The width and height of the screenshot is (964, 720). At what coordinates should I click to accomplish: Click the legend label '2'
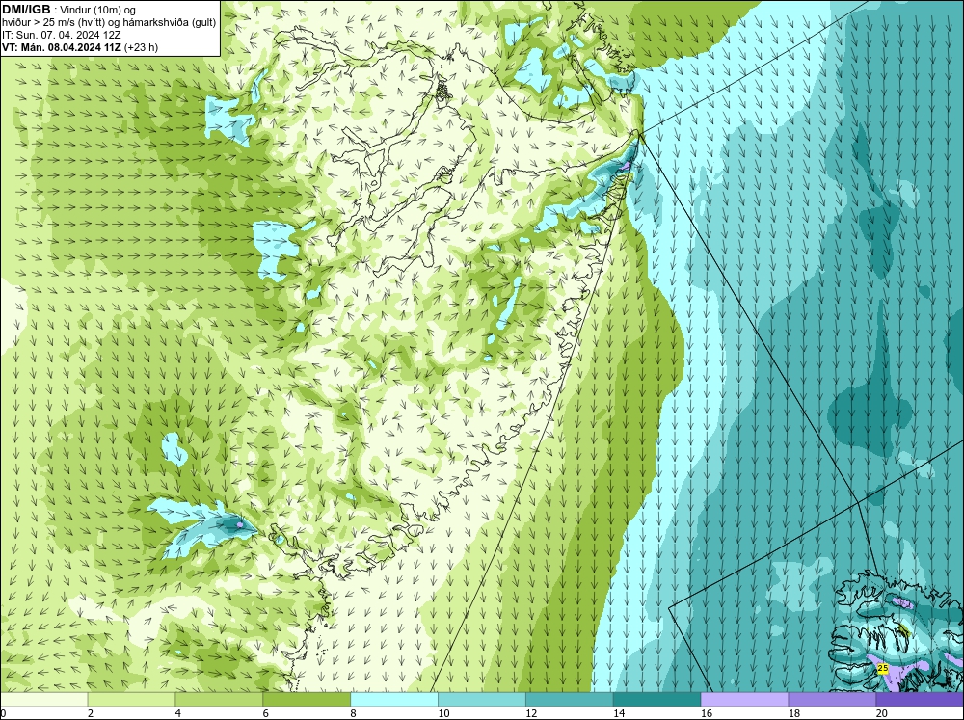pos(91,713)
